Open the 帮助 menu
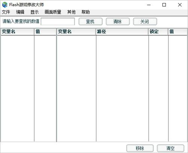The height and width of the screenshot is (153, 188). [x=86, y=12]
